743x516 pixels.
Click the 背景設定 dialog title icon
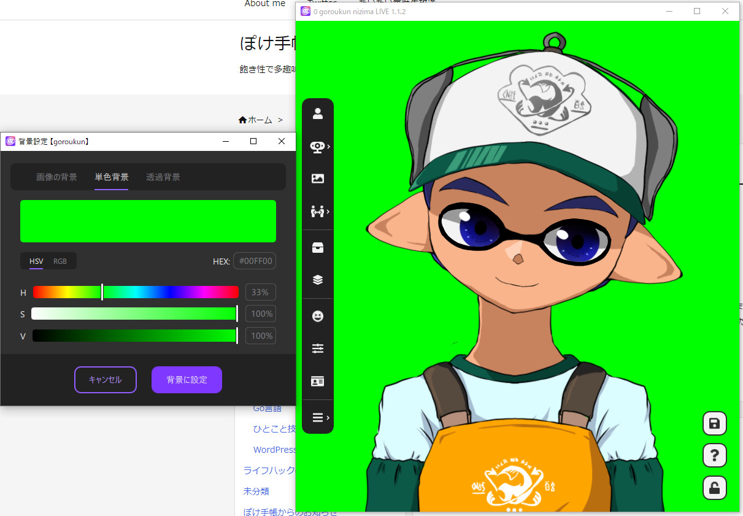coord(10,141)
